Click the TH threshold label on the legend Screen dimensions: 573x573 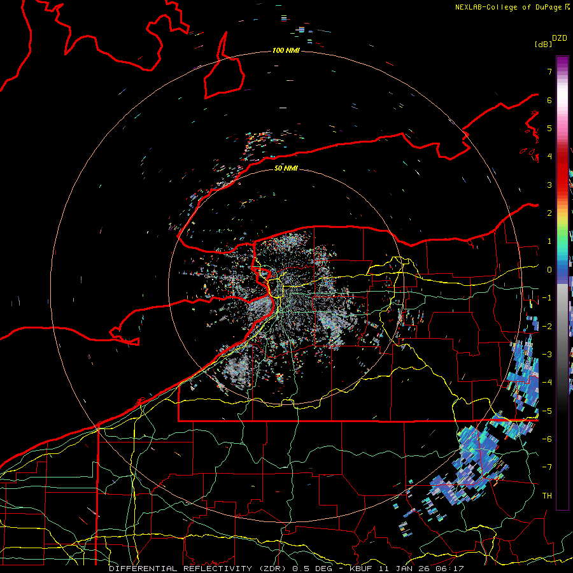(x=547, y=496)
